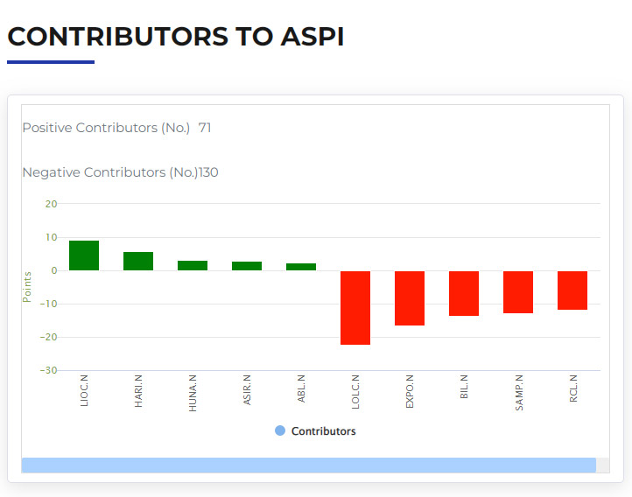Click the gray scrollbar track end
The height and width of the screenshot is (497, 632).
pyautogui.click(x=602, y=465)
